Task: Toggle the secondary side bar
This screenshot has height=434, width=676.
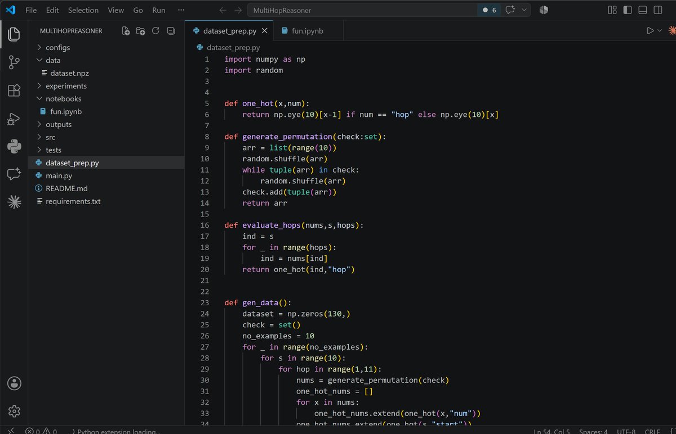Action: click(658, 10)
